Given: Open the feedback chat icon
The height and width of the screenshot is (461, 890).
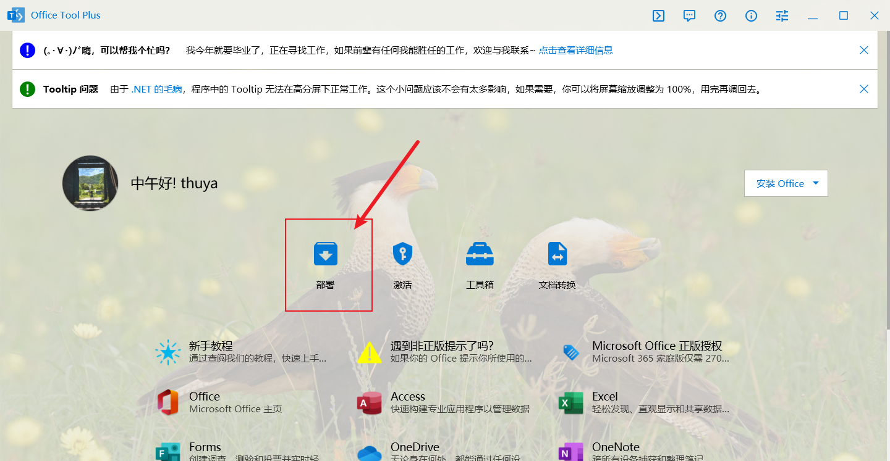Looking at the screenshot, I should pyautogui.click(x=689, y=15).
